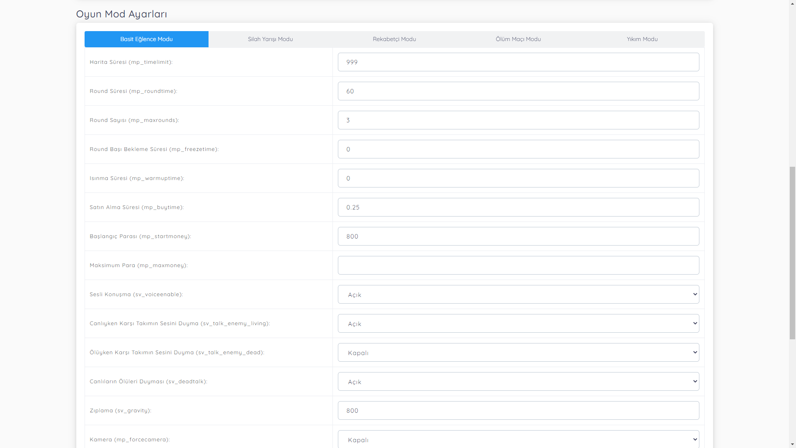The width and height of the screenshot is (796, 448).
Task: Open the sv_talk_enemy_dead Kapalı dropdown
Action: point(518,352)
